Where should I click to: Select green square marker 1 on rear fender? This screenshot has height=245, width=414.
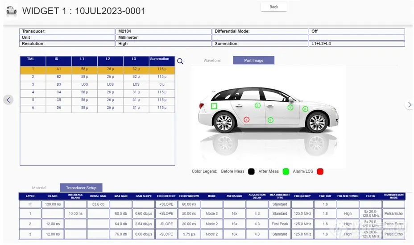pos(214,106)
